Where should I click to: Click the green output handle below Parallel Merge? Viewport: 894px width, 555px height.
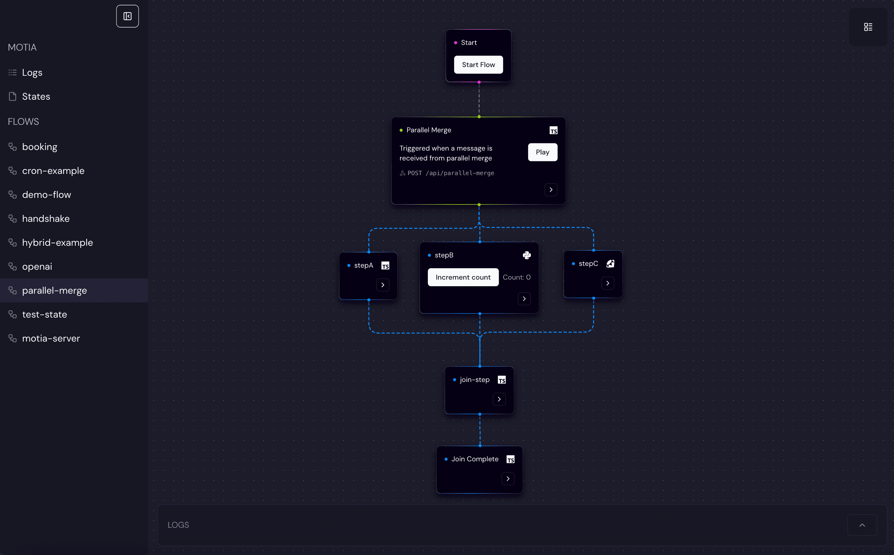(479, 205)
